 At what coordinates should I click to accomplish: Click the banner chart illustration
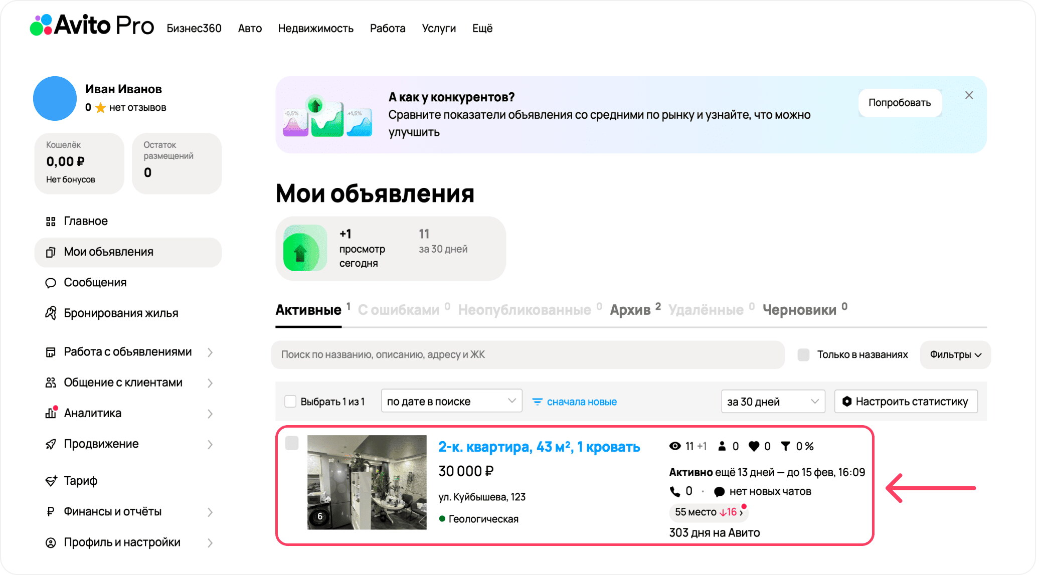(x=327, y=116)
